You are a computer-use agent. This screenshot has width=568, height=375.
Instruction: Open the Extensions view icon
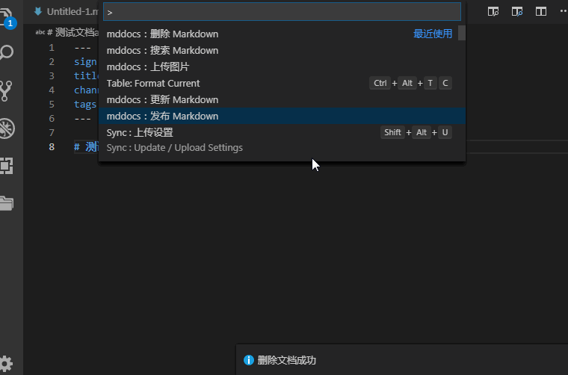6,166
